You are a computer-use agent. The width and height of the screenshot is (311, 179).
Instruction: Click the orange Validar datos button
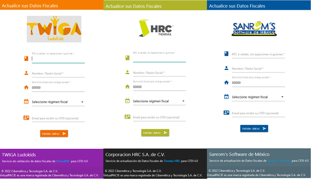coord(54,134)
